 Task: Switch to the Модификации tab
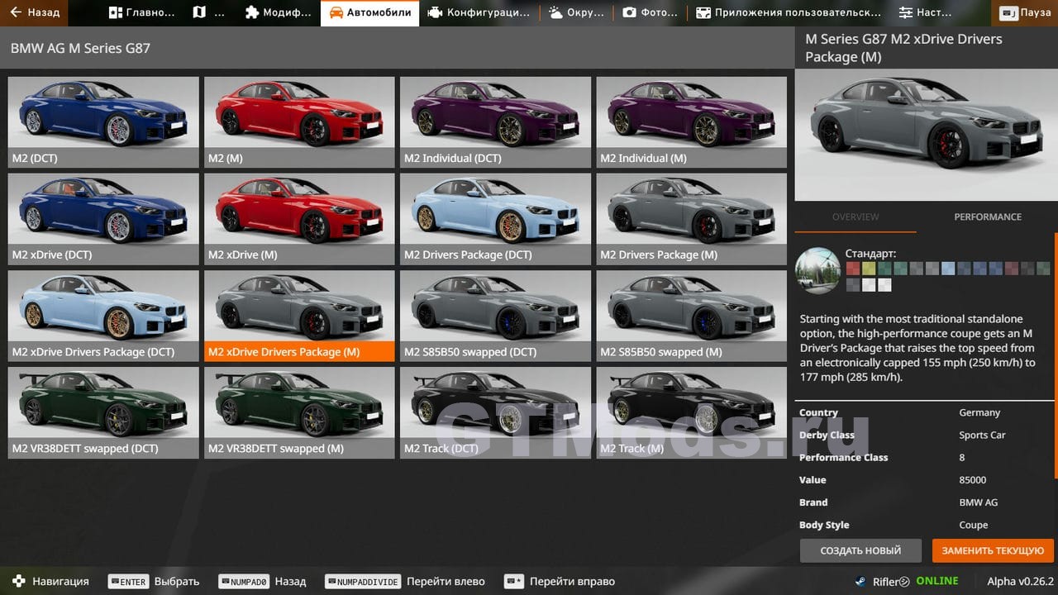279,12
